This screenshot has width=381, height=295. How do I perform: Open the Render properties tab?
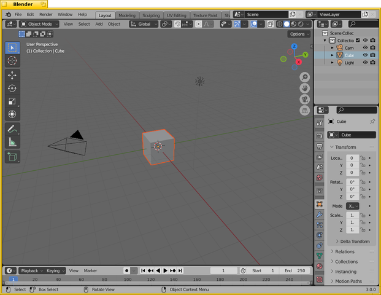click(x=320, y=136)
